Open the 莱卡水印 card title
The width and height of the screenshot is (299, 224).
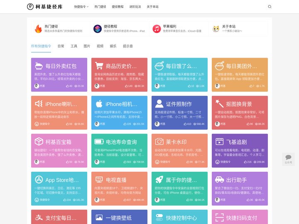176,142
